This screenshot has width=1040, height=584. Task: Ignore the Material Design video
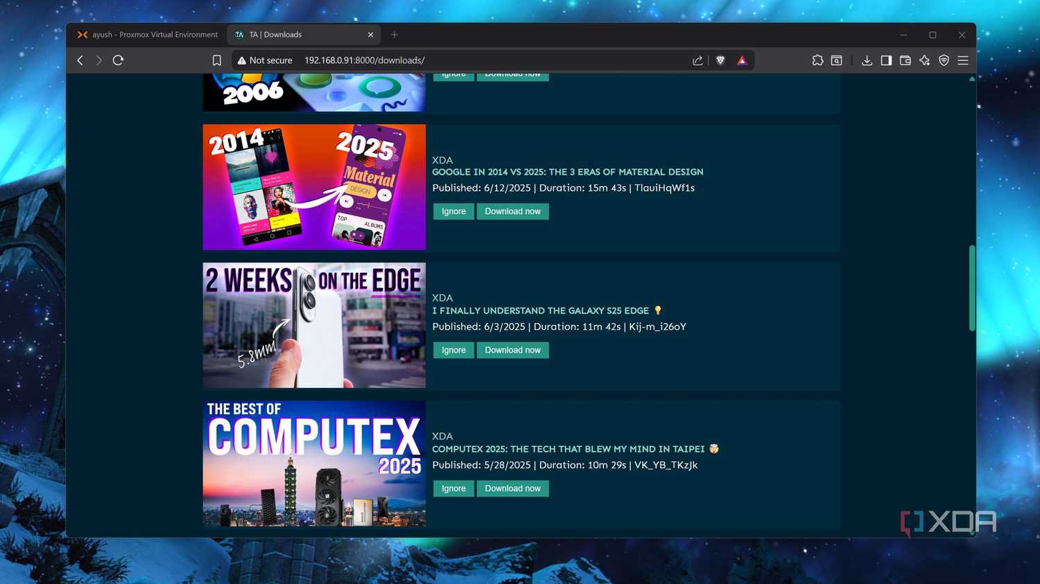(x=454, y=211)
